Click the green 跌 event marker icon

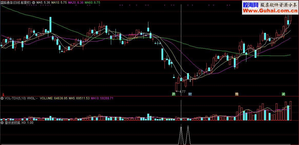(173, 94)
